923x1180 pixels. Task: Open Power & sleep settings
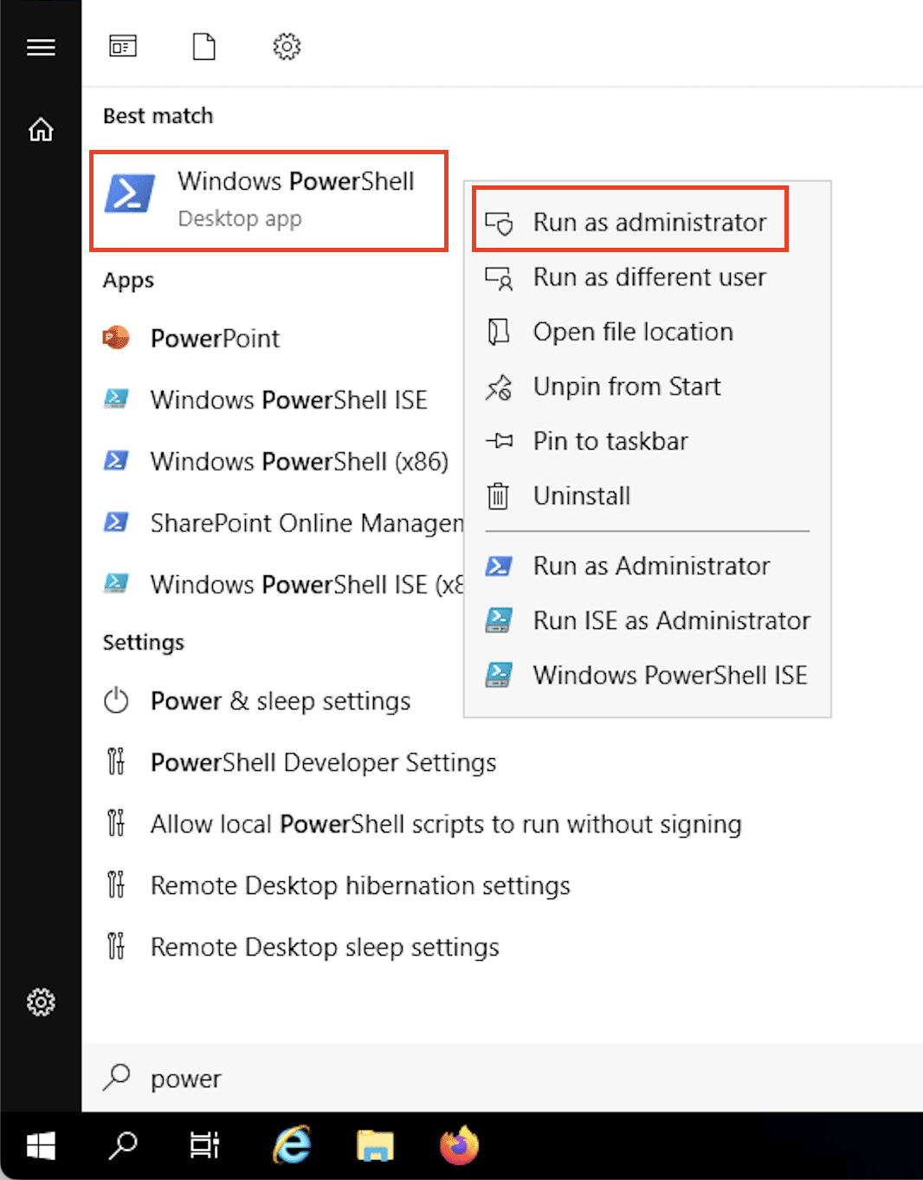click(280, 701)
